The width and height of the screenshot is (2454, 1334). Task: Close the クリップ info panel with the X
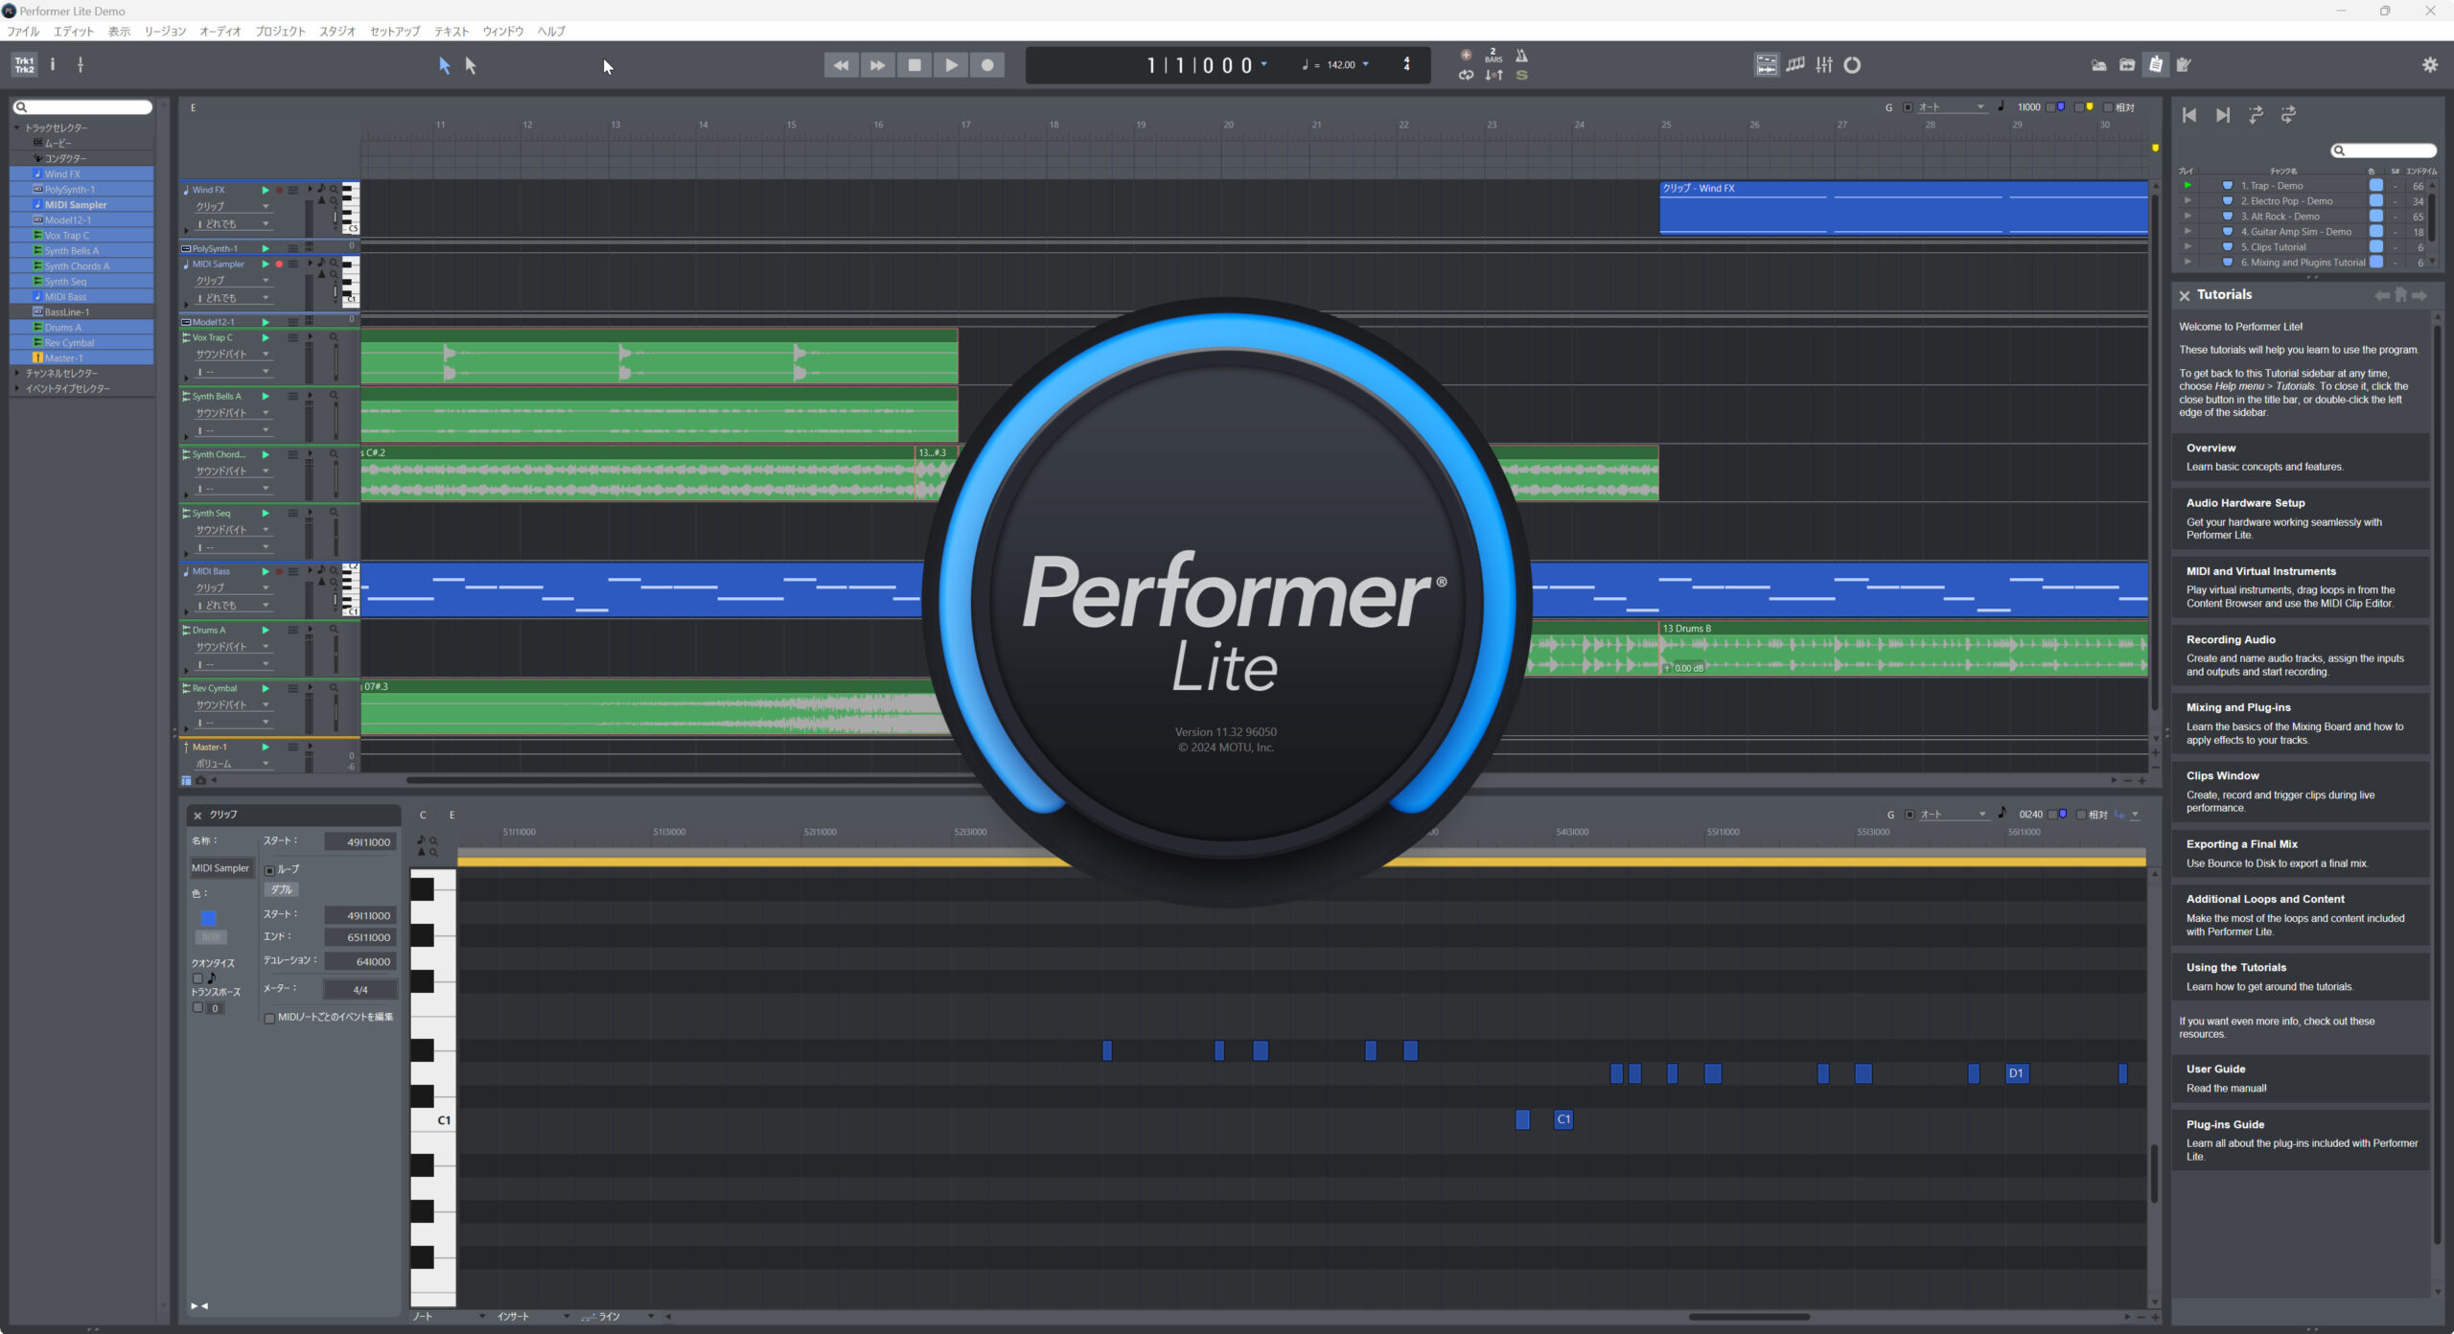coord(197,816)
